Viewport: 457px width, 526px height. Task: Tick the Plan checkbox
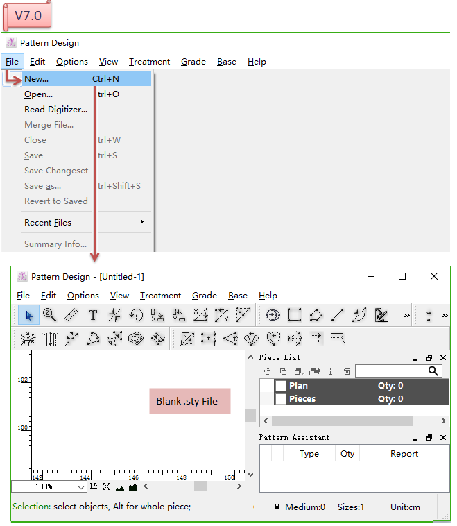[x=280, y=386]
